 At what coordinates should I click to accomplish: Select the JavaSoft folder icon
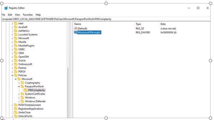tap(16, 27)
